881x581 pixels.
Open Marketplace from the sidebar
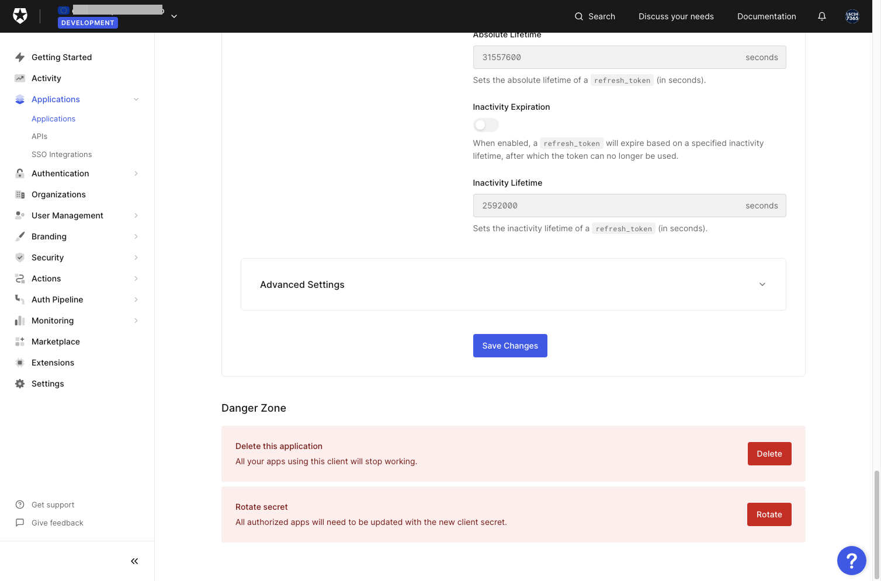click(56, 342)
